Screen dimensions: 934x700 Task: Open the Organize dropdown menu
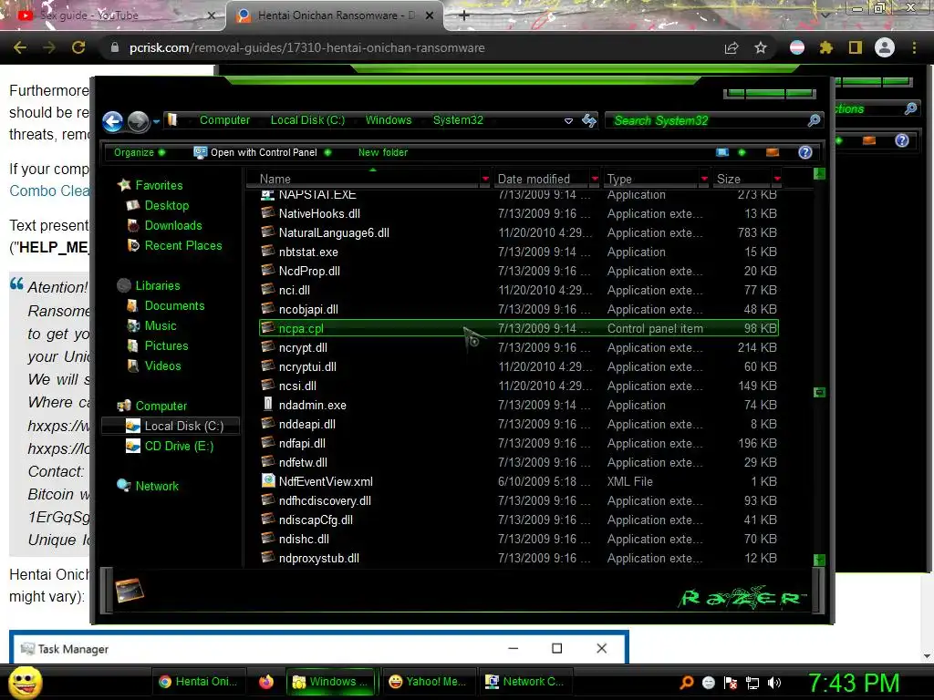point(140,152)
